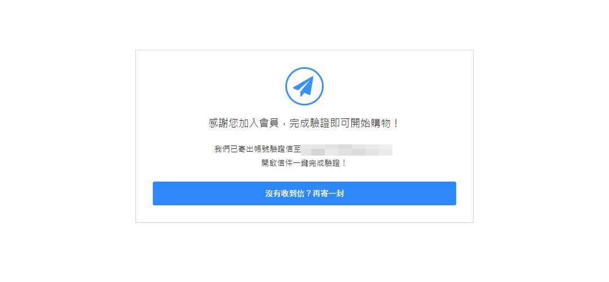Image resolution: width=609 pixels, height=282 pixels.
Task: Click the exclamation mark ending the heading
Action: pyautogui.click(x=395, y=124)
